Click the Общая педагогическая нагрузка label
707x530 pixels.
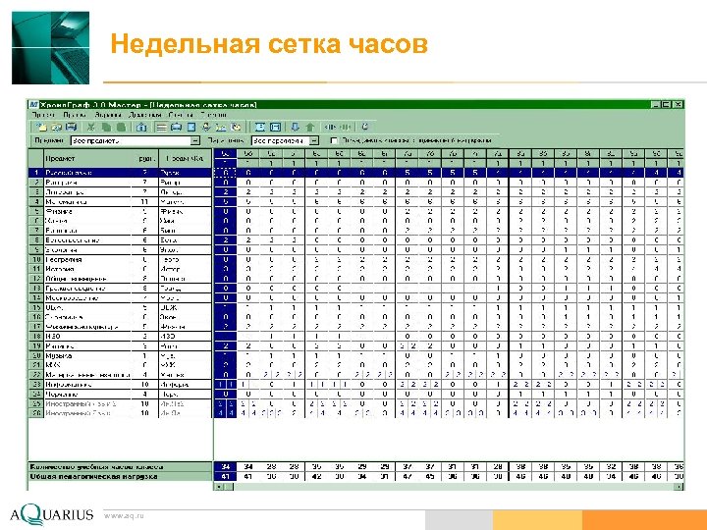(94, 477)
